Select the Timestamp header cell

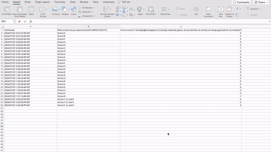click(x=30, y=30)
